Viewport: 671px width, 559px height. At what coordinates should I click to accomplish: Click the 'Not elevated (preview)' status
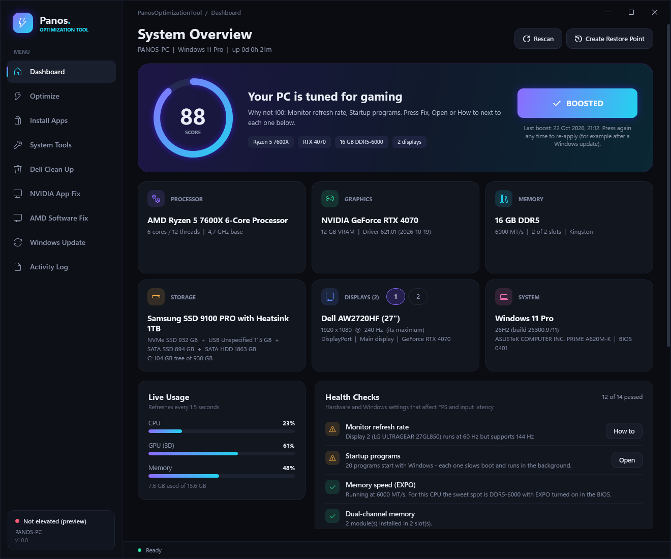coord(55,521)
